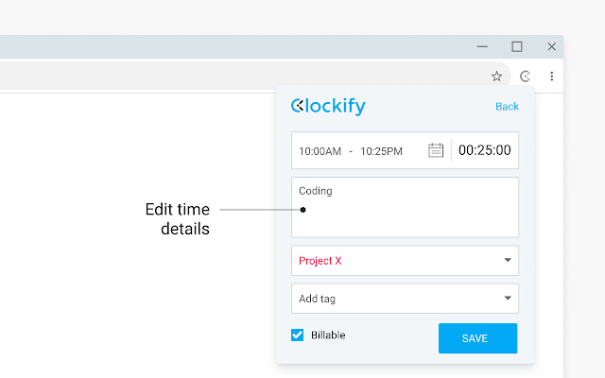Image resolution: width=605 pixels, height=378 pixels.
Task: Click the Add tag field text
Action: pyautogui.click(x=318, y=299)
